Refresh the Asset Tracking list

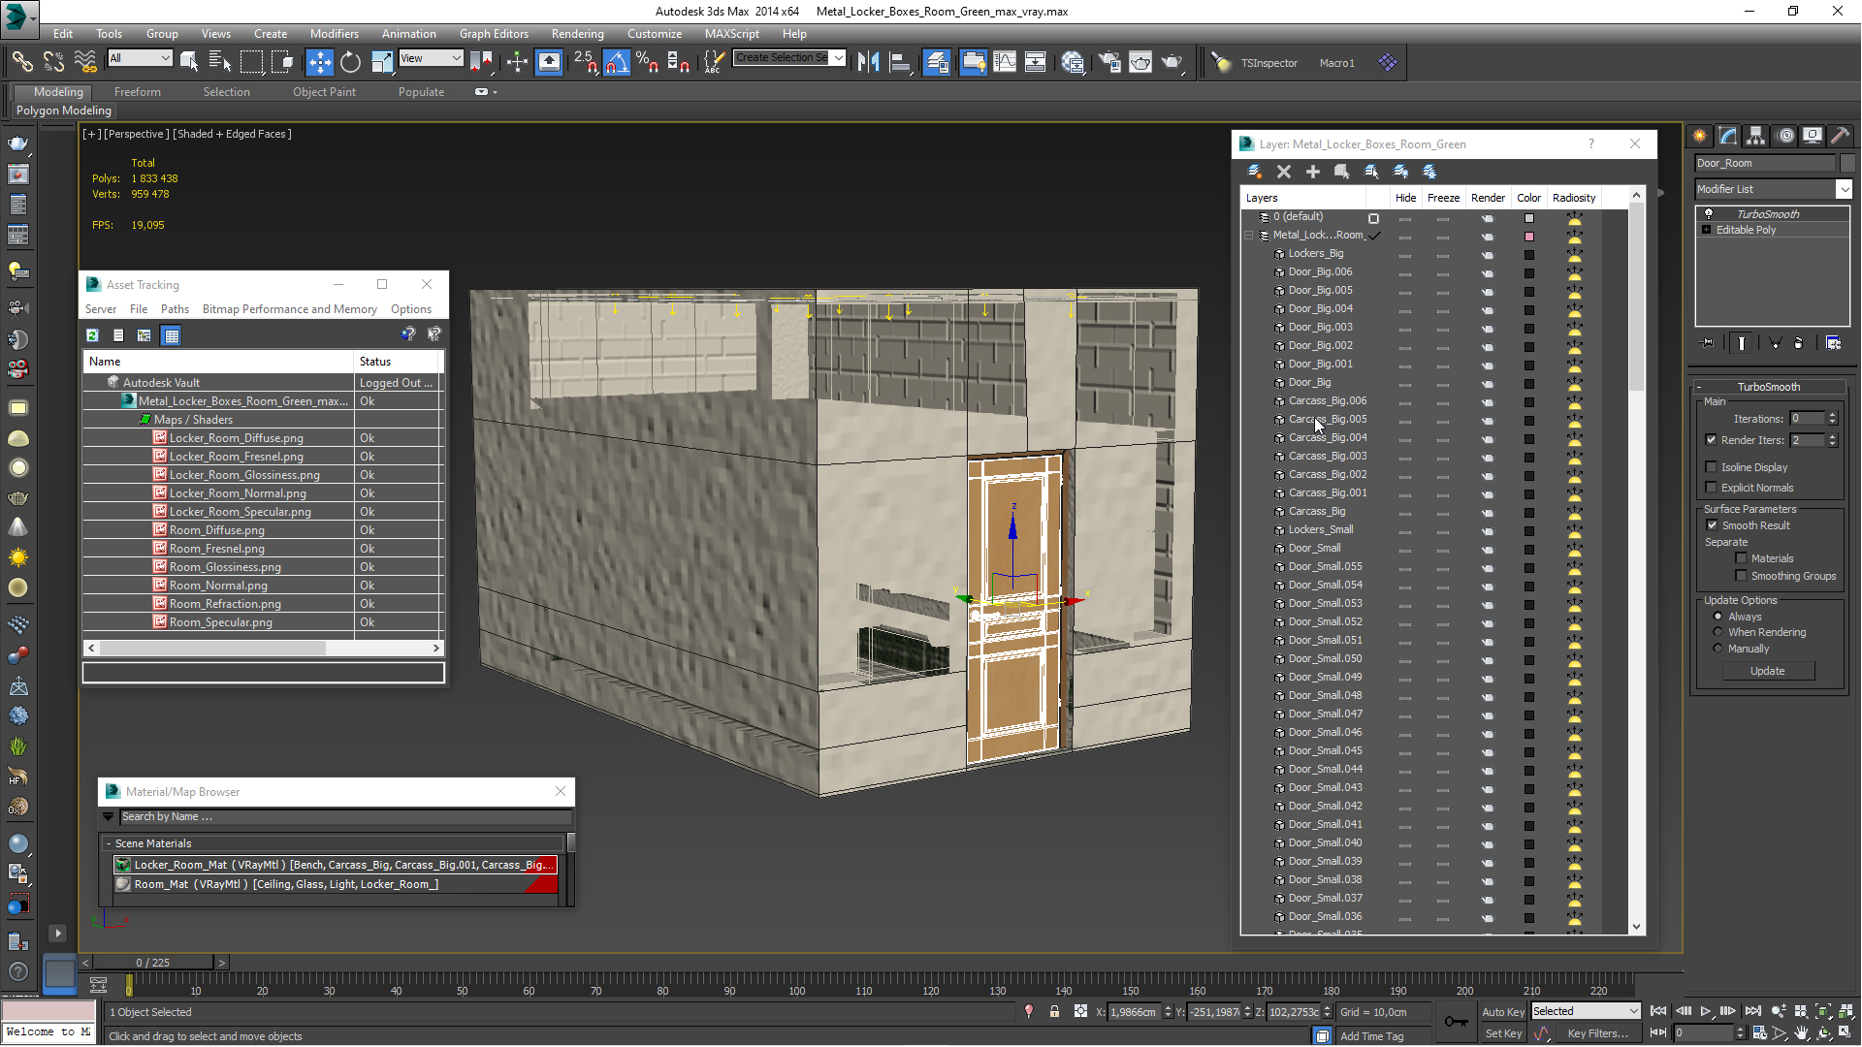click(x=92, y=335)
